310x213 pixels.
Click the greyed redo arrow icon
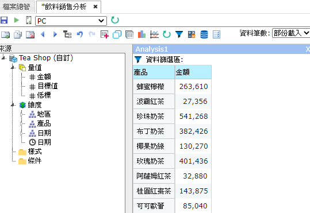click(x=92, y=34)
